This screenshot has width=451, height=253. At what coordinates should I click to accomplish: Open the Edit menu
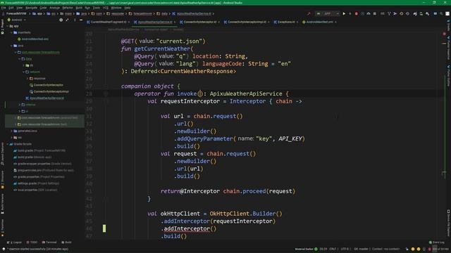pyautogui.click(x=11, y=8)
